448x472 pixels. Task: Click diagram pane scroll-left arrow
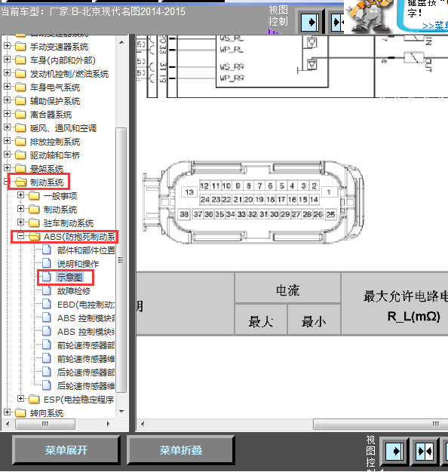coord(143,424)
